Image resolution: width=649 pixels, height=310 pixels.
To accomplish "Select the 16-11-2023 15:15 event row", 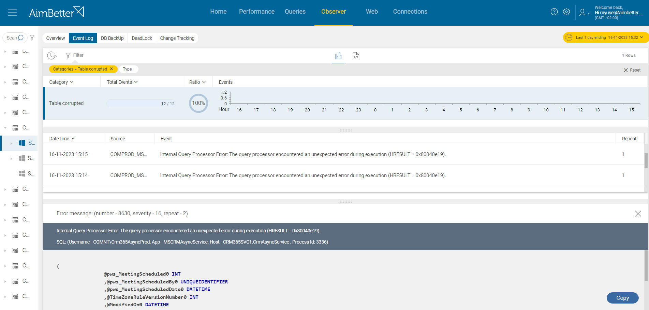I will click(x=343, y=154).
